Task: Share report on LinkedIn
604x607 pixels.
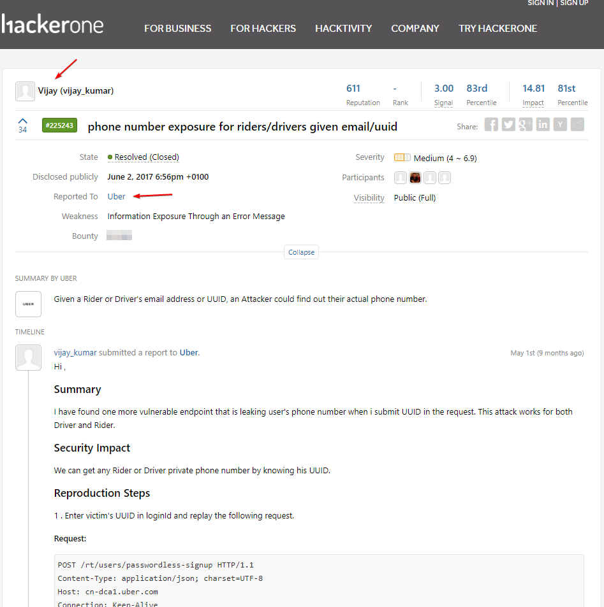Action: coord(543,125)
